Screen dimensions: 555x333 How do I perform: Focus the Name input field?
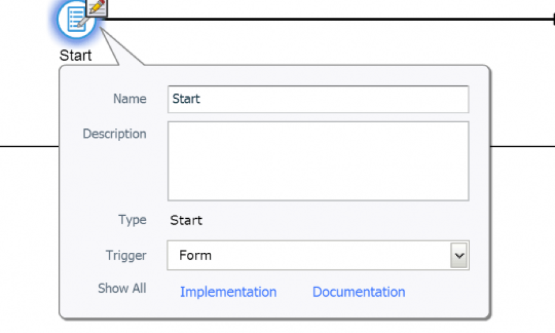coord(318,99)
